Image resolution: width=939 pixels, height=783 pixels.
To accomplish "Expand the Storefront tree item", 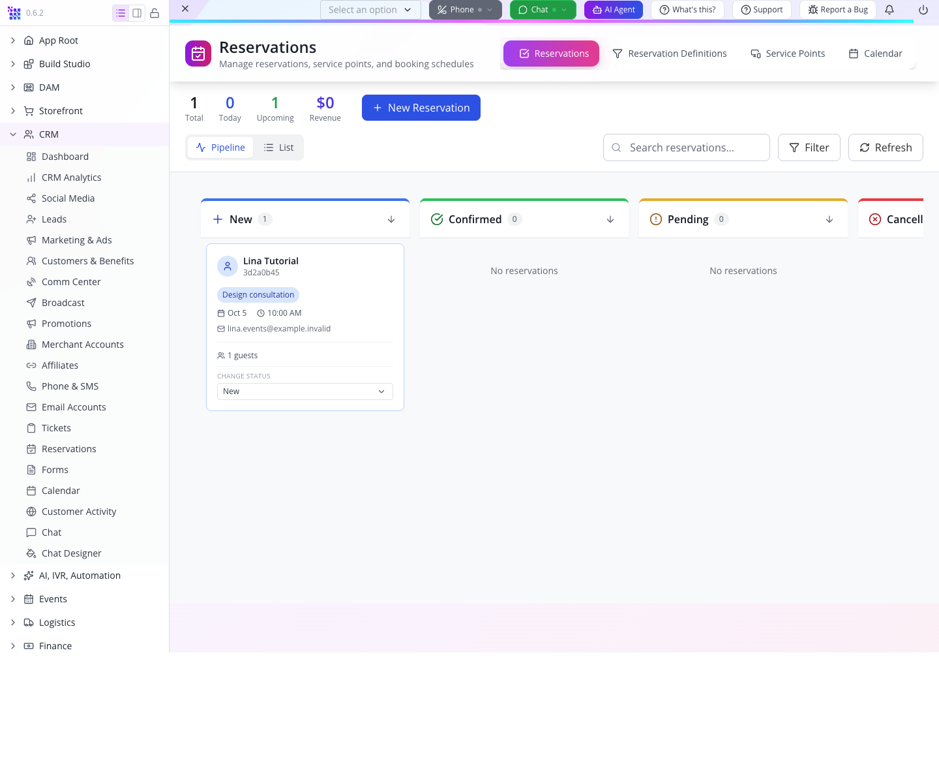I will point(13,111).
